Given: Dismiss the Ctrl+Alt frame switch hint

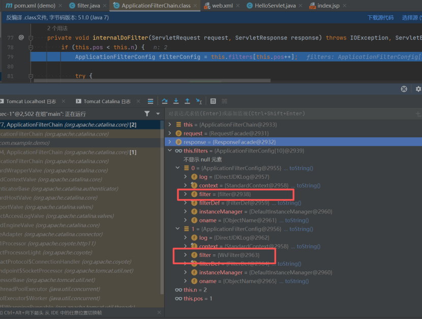Looking at the screenshot, I should (x=159, y=312).
